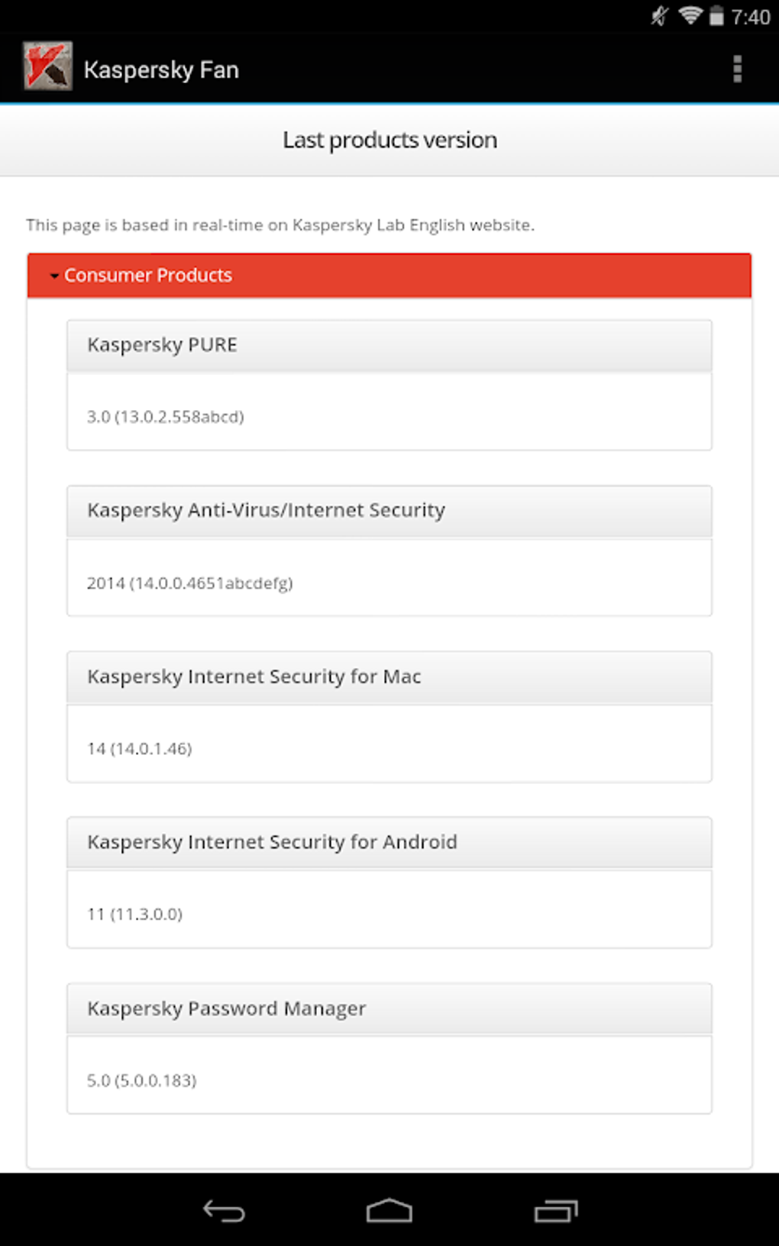Screen dimensions: 779x1246
Task: Tap the Kaspersky Fan title text
Action: point(161,70)
